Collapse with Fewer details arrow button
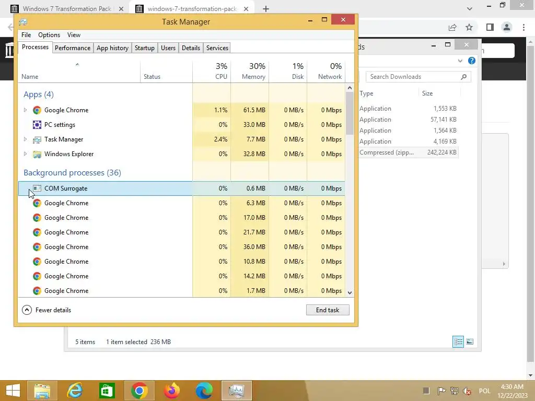Screen dimensions: 535x401 pos(27,310)
